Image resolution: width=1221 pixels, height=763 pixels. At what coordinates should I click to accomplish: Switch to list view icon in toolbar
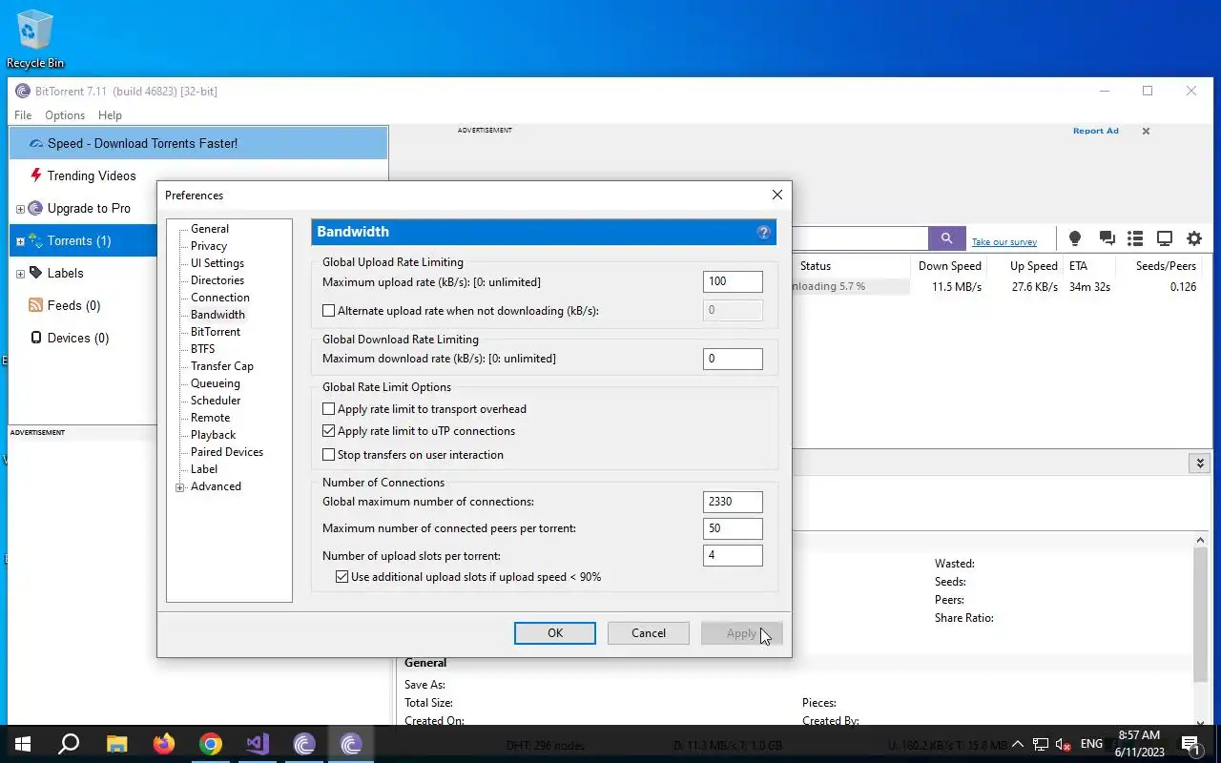1135,238
